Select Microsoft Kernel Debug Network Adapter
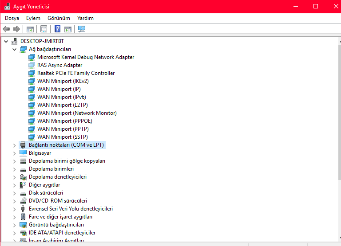The width and height of the screenshot is (341, 246). click(x=85, y=57)
